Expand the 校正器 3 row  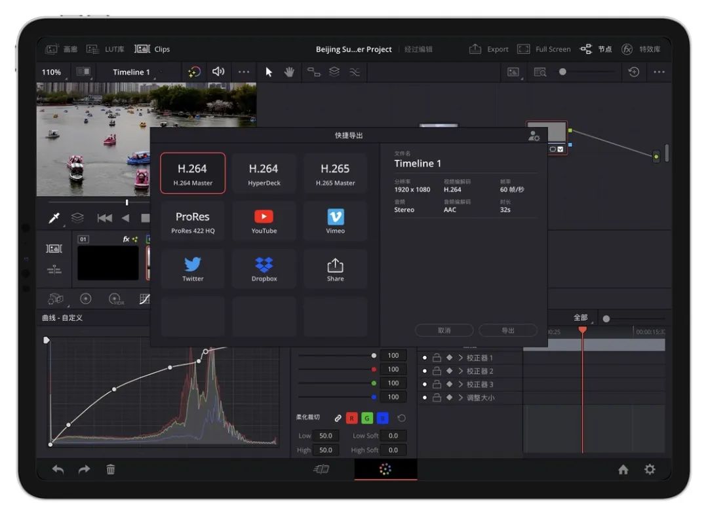point(461,385)
